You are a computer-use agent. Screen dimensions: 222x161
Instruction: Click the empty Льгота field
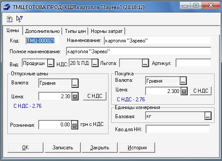tap(131, 63)
